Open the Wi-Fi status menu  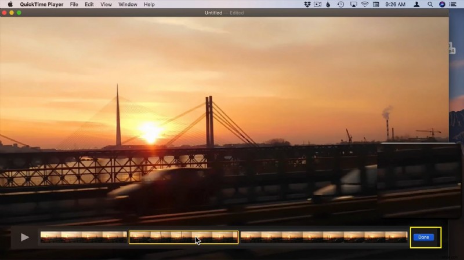coord(365,4)
